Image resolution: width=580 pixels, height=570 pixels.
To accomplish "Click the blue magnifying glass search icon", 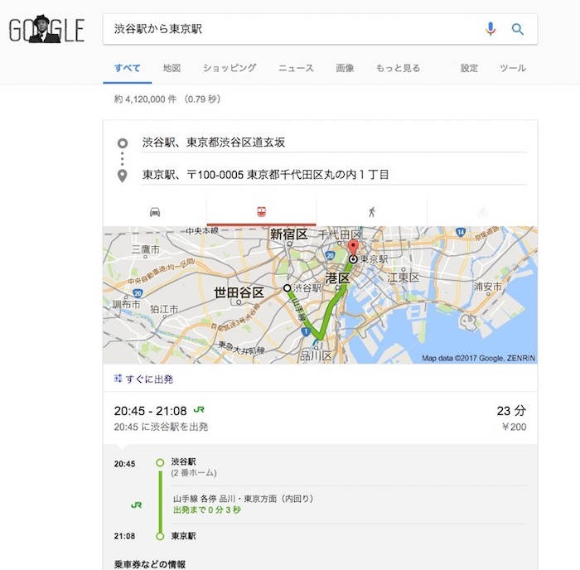I will [518, 29].
